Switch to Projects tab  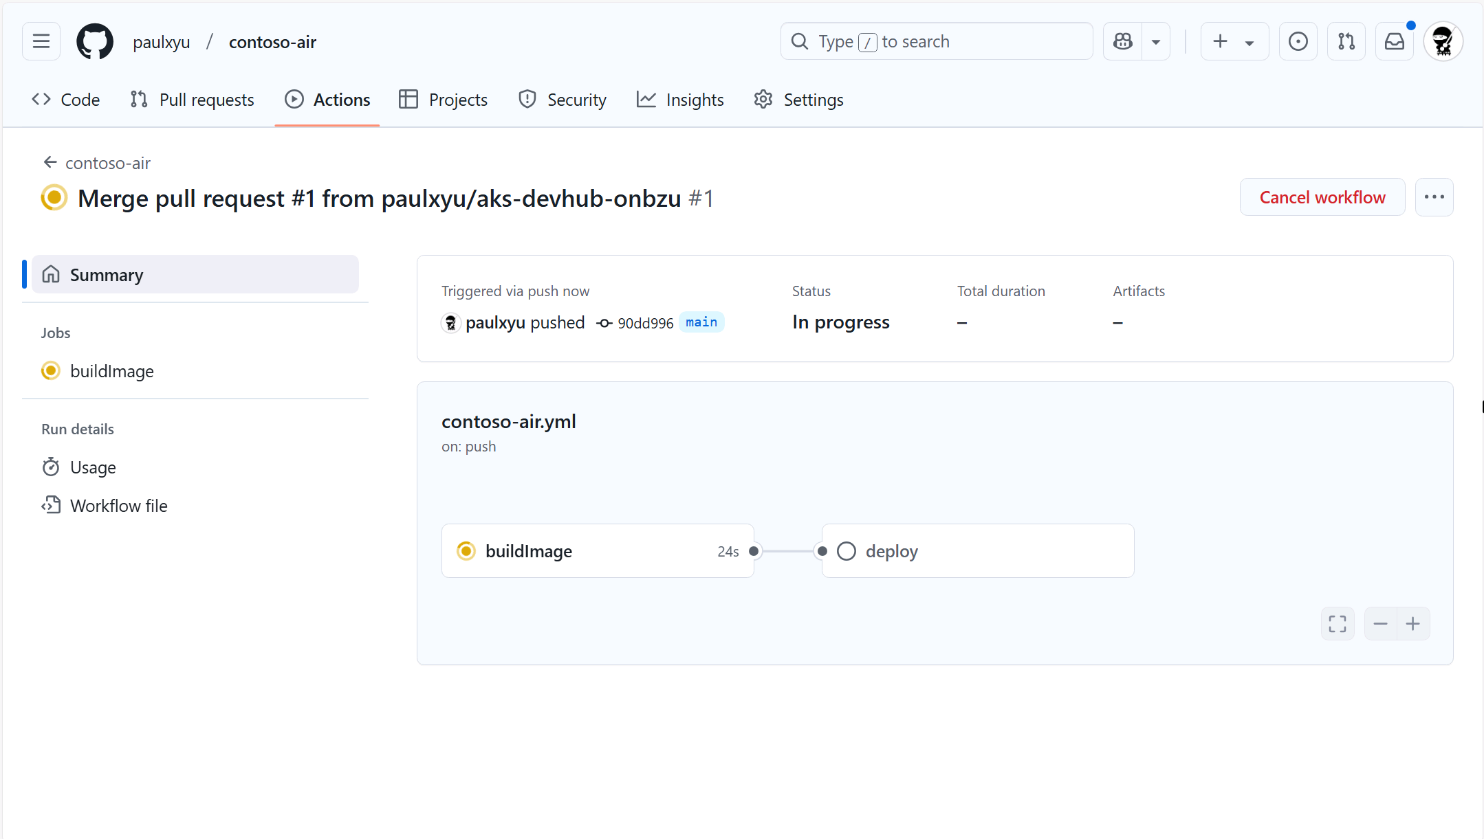pyautogui.click(x=444, y=100)
